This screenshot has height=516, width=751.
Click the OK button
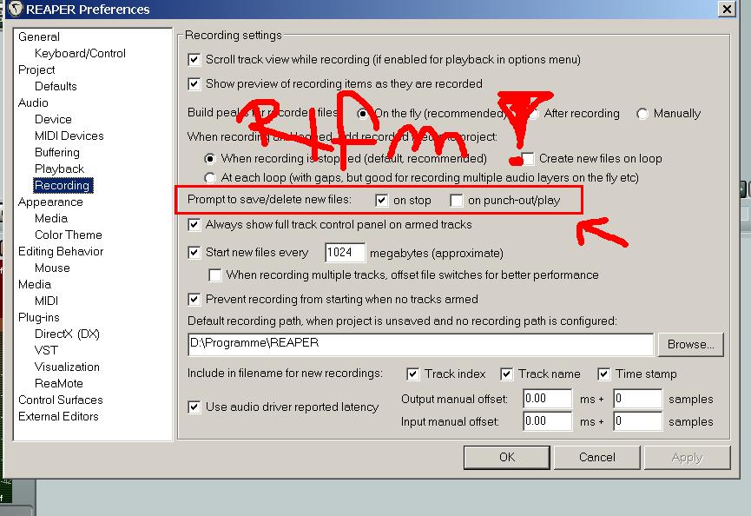(507, 458)
